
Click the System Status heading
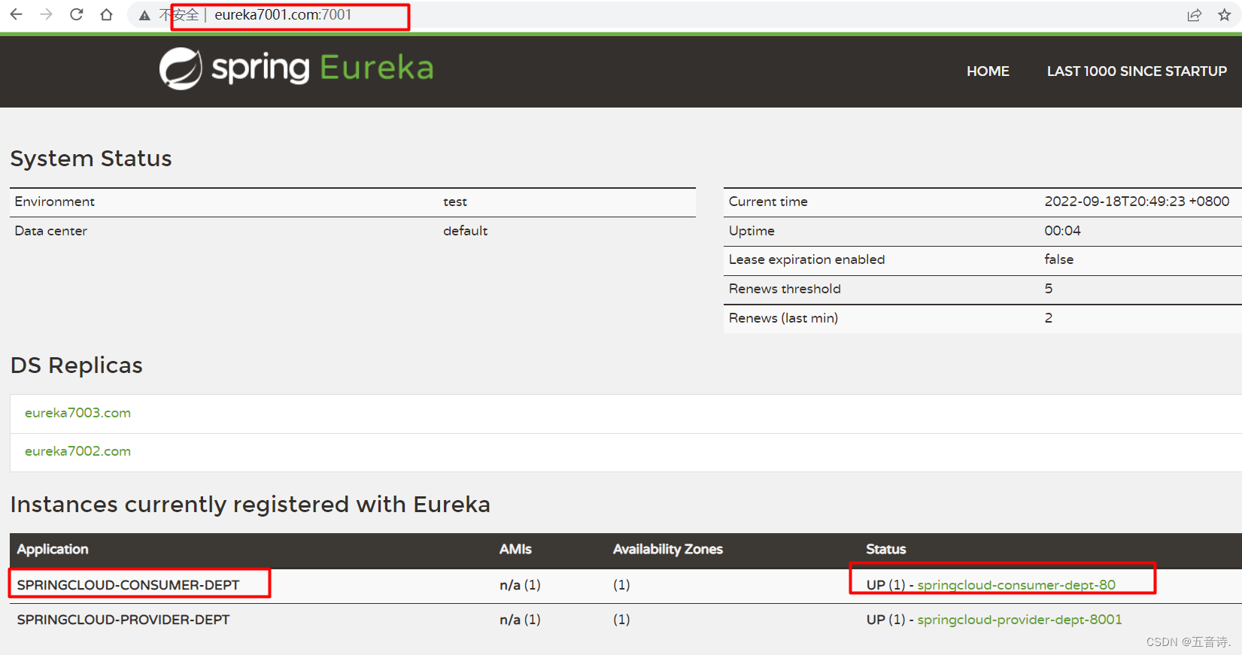pyautogui.click(x=91, y=159)
